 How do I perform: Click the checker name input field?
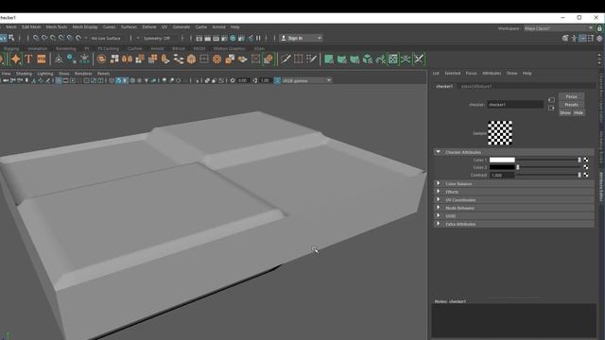pyautogui.click(x=515, y=105)
